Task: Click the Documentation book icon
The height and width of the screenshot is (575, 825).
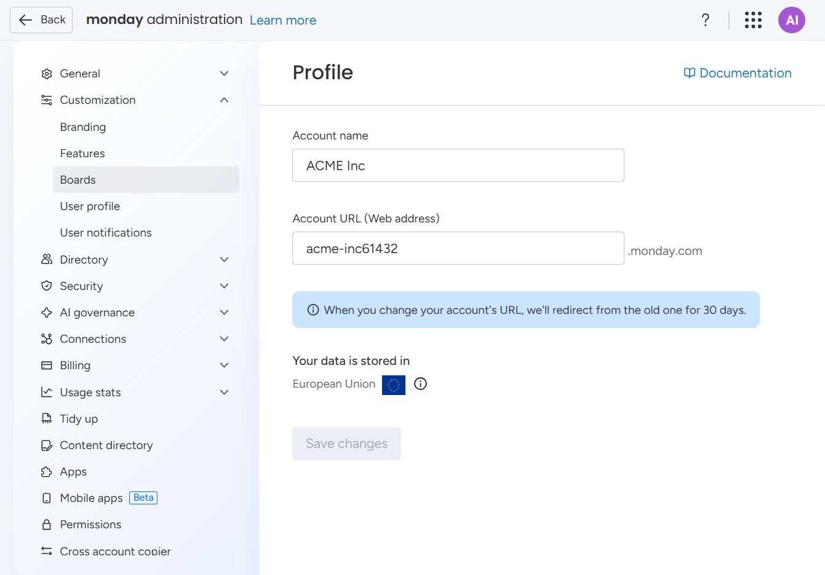Action: pos(690,73)
